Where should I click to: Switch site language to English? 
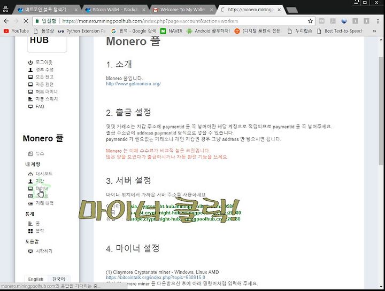[x=36, y=279]
